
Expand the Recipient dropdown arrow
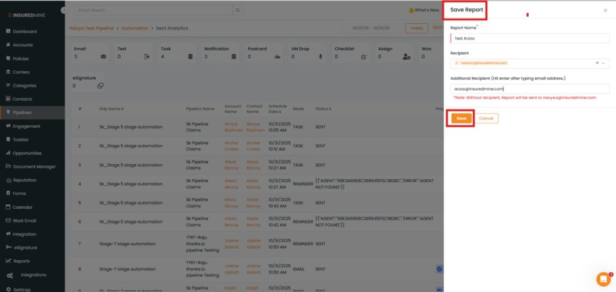[x=603, y=63]
